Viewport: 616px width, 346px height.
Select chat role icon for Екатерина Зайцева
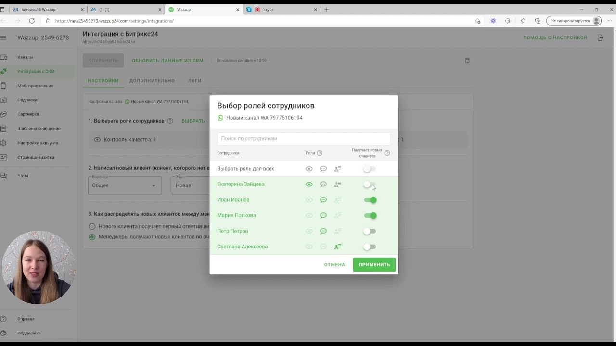pyautogui.click(x=323, y=184)
